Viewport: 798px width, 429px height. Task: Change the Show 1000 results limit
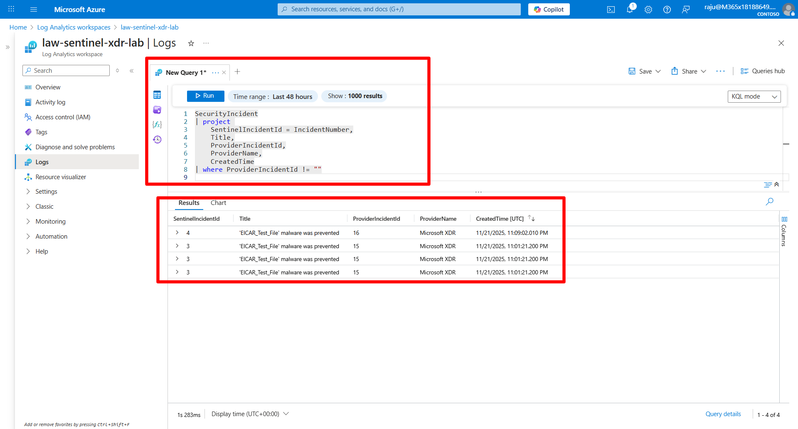(x=355, y=96)
